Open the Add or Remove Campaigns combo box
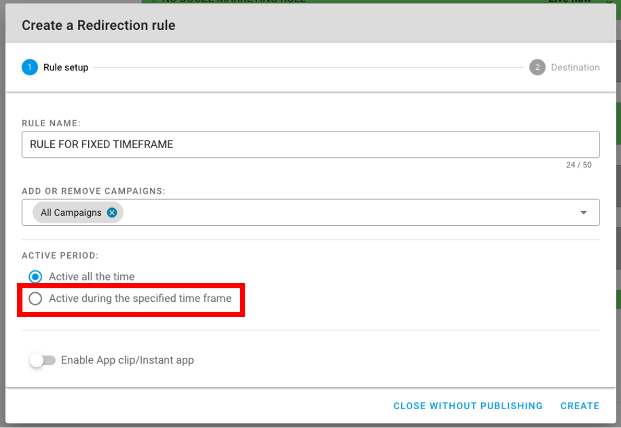This screenshot has width=621, height=428. 344,213
